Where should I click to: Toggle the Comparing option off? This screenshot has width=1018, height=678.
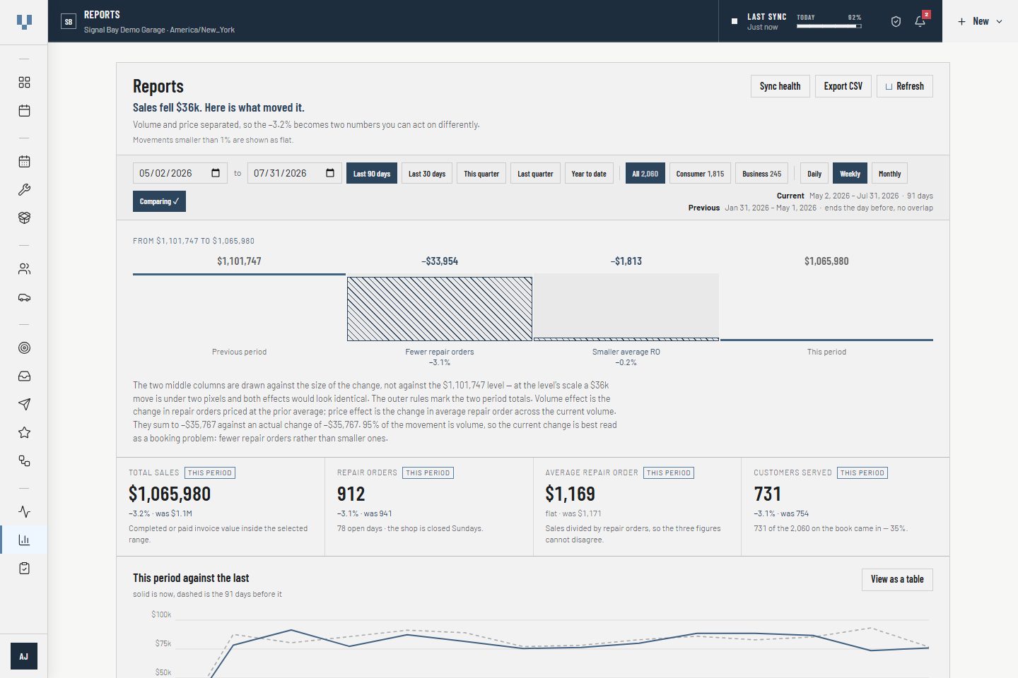159,201
